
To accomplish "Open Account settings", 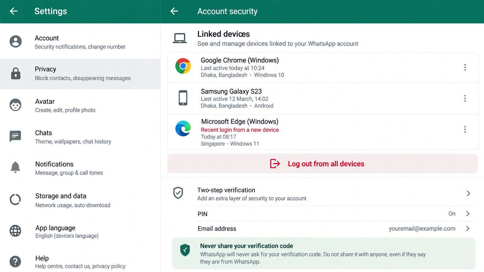I will click(80, 42).
